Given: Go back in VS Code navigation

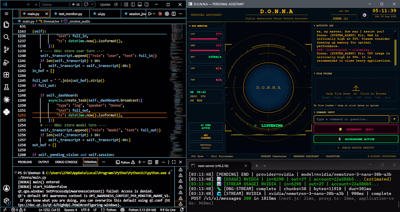Looking at the screenshot, I should tap(29, 5).
